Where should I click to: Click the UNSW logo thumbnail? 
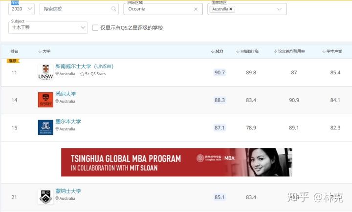(x=45, y=72)
